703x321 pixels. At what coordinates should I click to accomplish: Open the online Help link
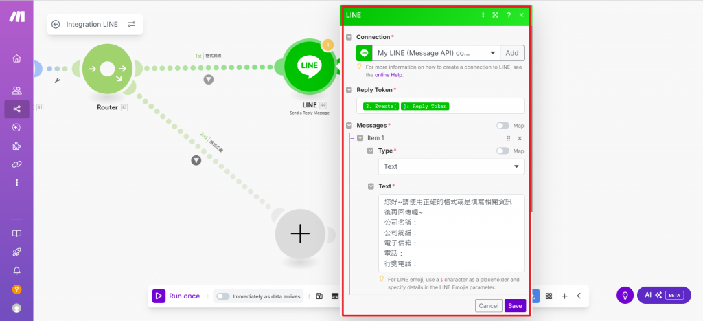pyautogui.click(x=389, y=75)
